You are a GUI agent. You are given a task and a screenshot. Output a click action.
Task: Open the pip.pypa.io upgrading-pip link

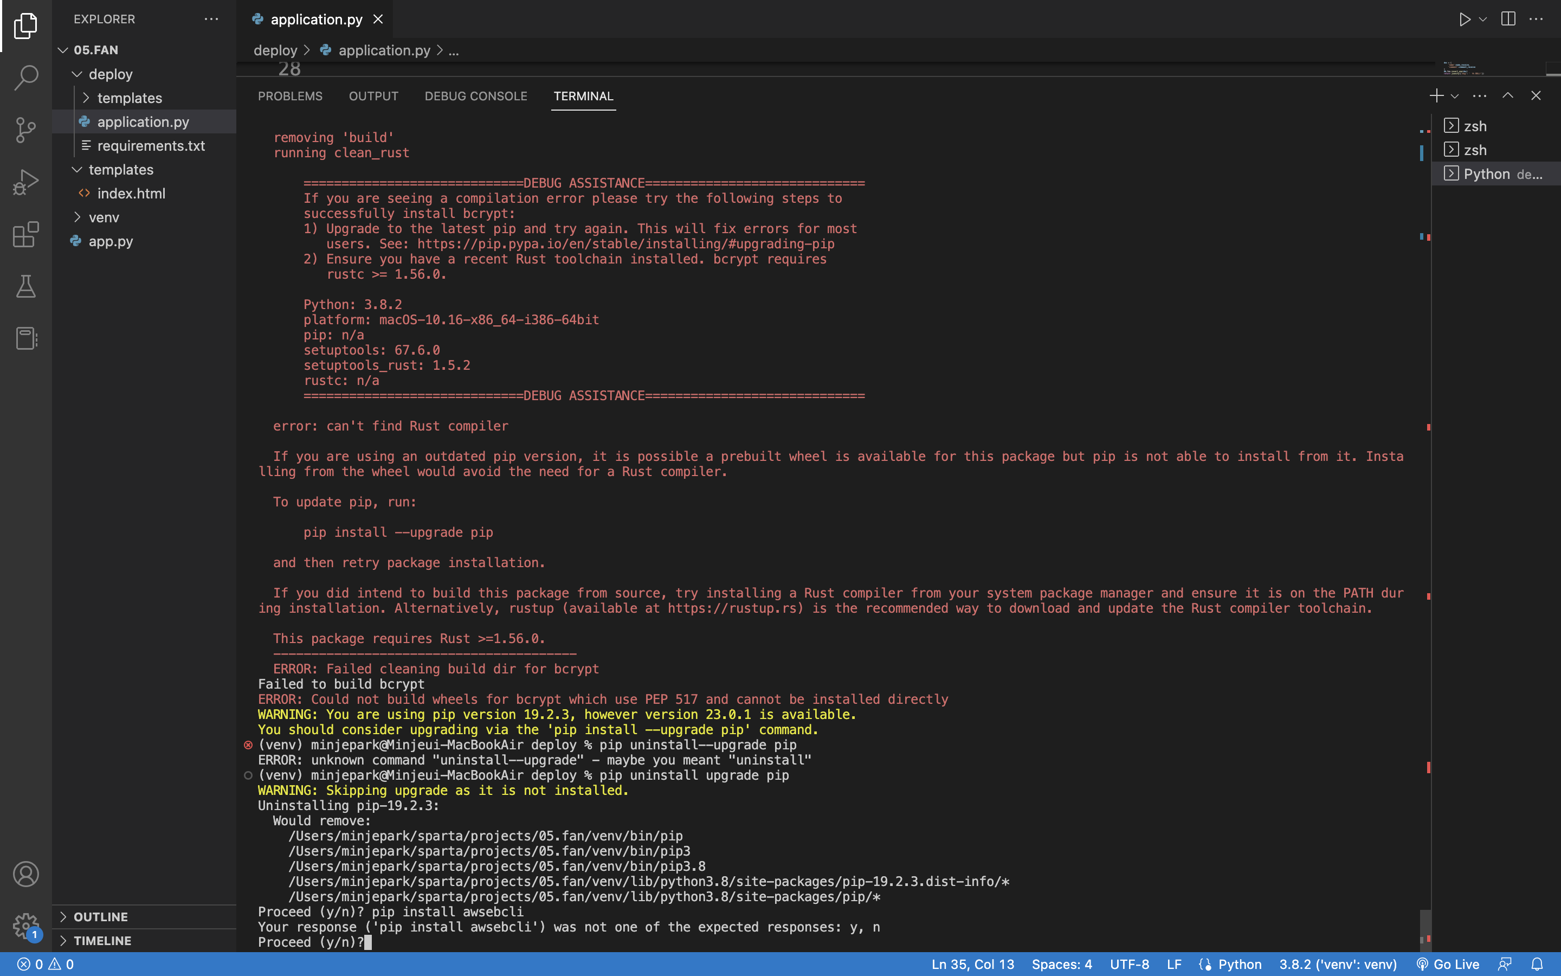click(625, 244)
